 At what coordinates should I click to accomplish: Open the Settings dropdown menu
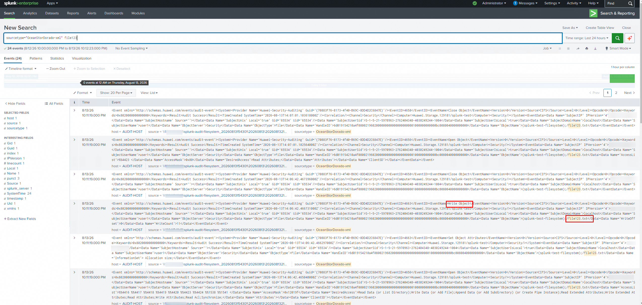pos(552,3)
